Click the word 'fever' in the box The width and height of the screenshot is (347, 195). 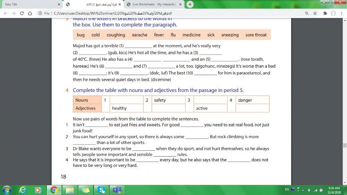pos(159,35)
